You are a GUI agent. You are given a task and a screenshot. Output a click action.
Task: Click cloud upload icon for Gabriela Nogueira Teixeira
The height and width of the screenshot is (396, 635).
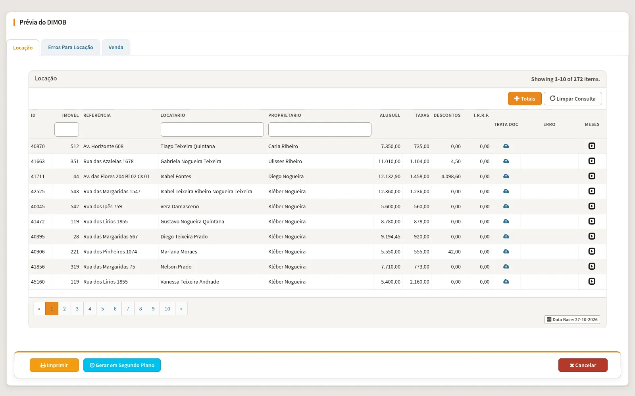tap(506, 161)
